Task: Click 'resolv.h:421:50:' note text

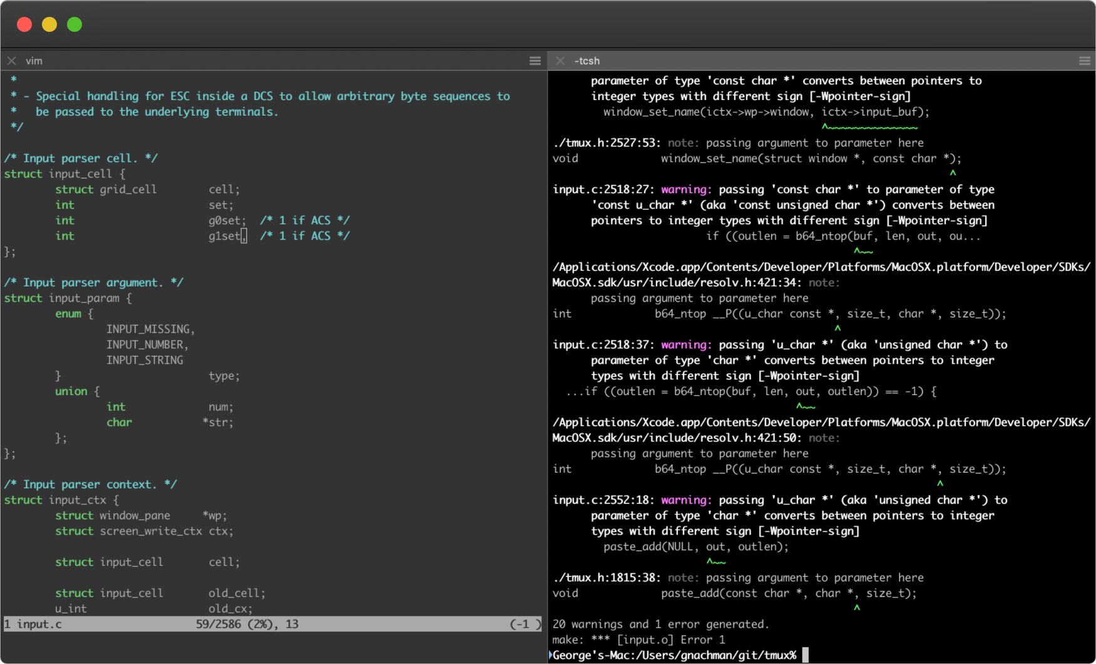Action: point(750,438)
